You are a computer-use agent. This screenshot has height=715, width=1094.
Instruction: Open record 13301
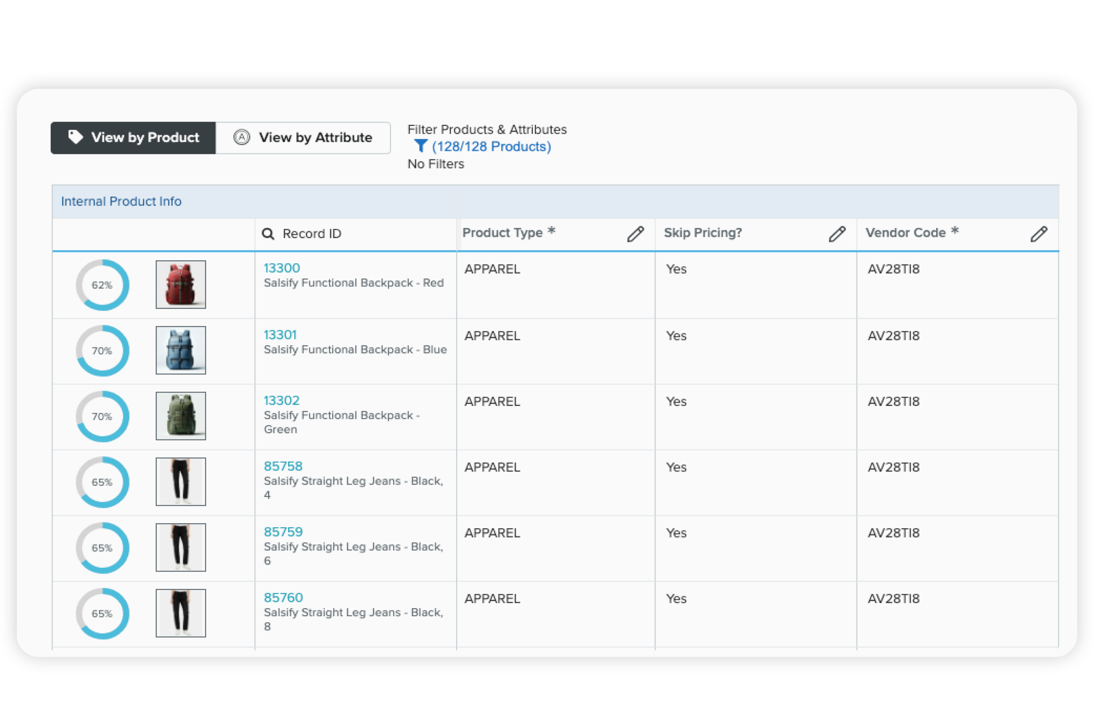[x=280, y=334]
